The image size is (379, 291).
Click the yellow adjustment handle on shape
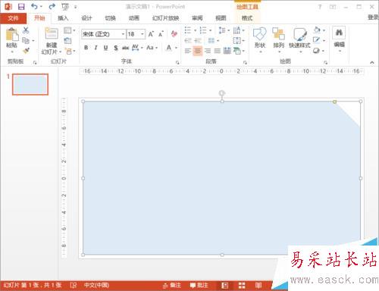tap(334, 102)
